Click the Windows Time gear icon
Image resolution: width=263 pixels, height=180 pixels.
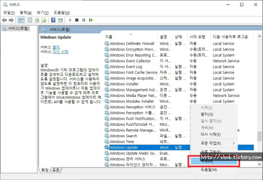(107, 142)
